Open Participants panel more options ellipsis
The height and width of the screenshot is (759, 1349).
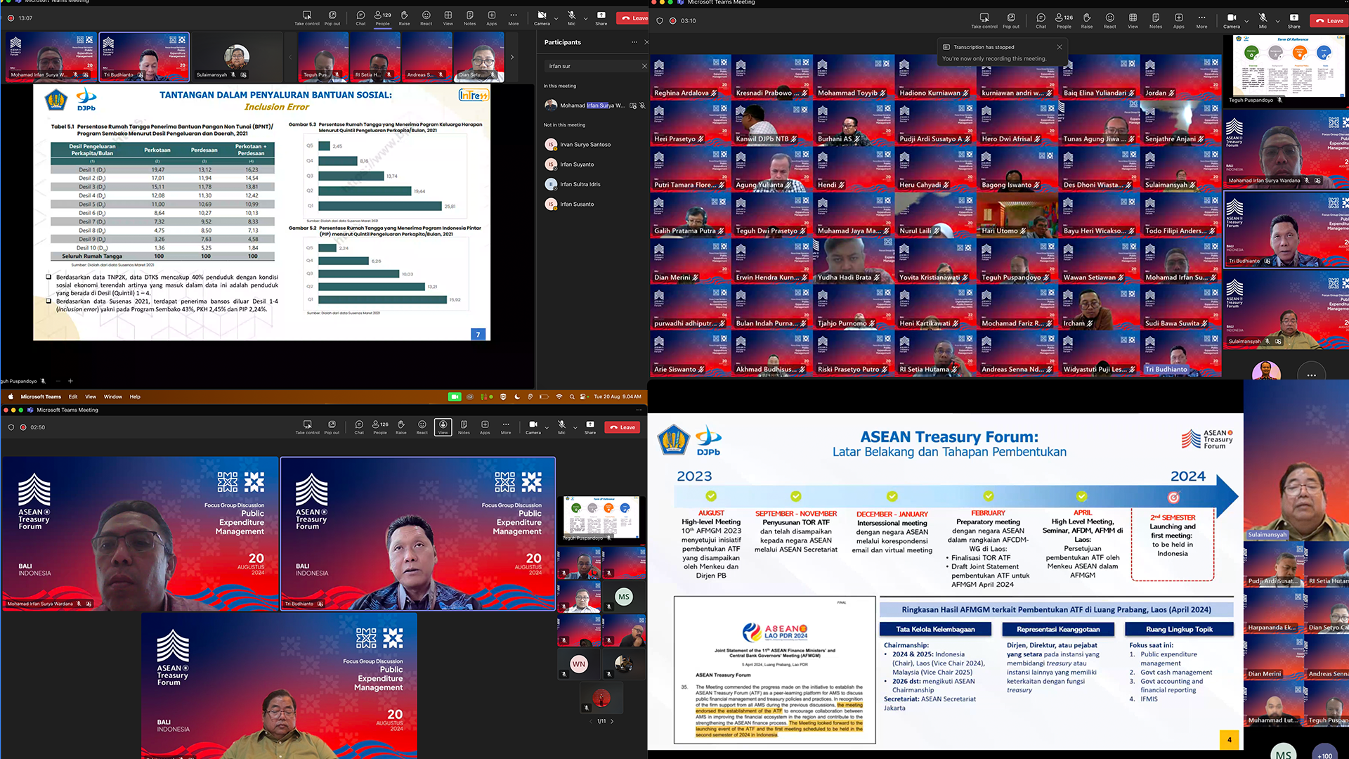point(634,42)
